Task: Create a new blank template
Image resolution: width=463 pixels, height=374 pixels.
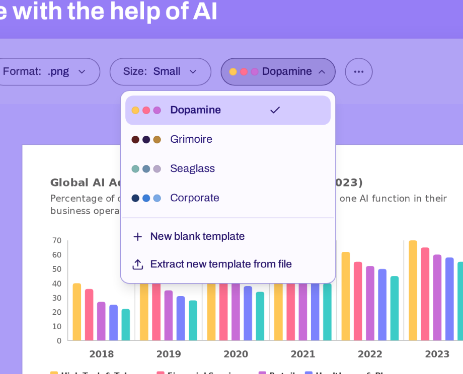Action: 227,237
